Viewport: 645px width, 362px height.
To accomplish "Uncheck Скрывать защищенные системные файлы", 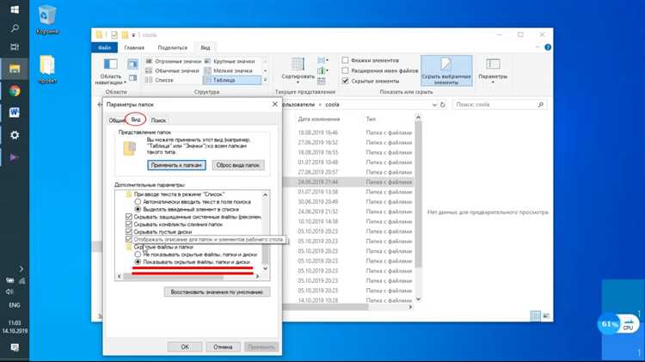I will click(x=129, y=217).
